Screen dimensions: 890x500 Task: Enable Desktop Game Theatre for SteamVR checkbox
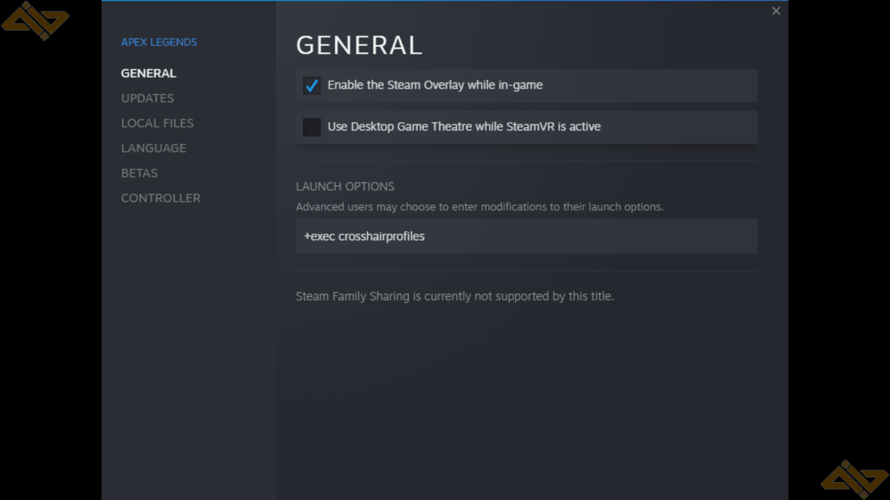[x=311, y=127]
